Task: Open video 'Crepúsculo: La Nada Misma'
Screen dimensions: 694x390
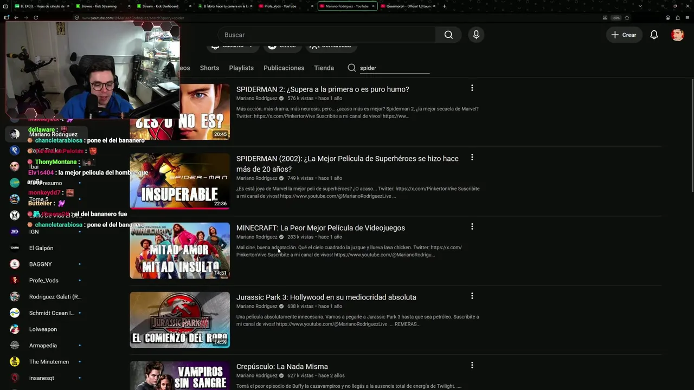Action: (x=282, y=367)
